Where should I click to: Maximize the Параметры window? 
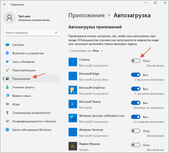(x=155, y=3)
